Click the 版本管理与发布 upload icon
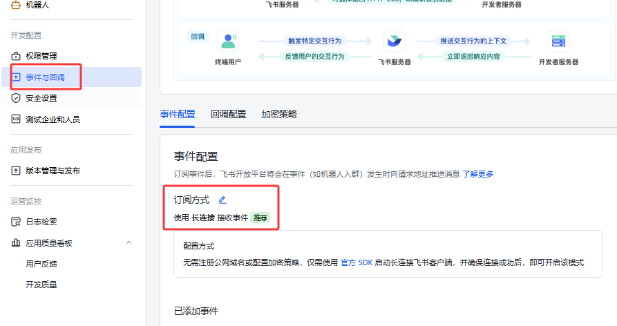617x326 pixels. [x=16, y=171]
